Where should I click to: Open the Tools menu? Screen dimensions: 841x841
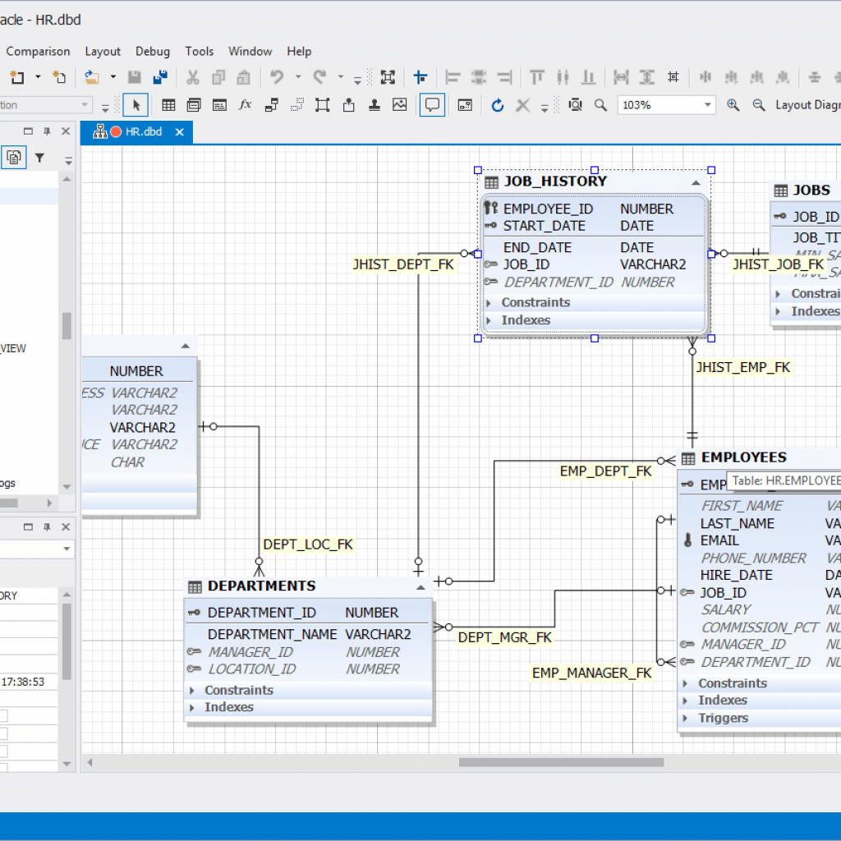tap(199, 52)
